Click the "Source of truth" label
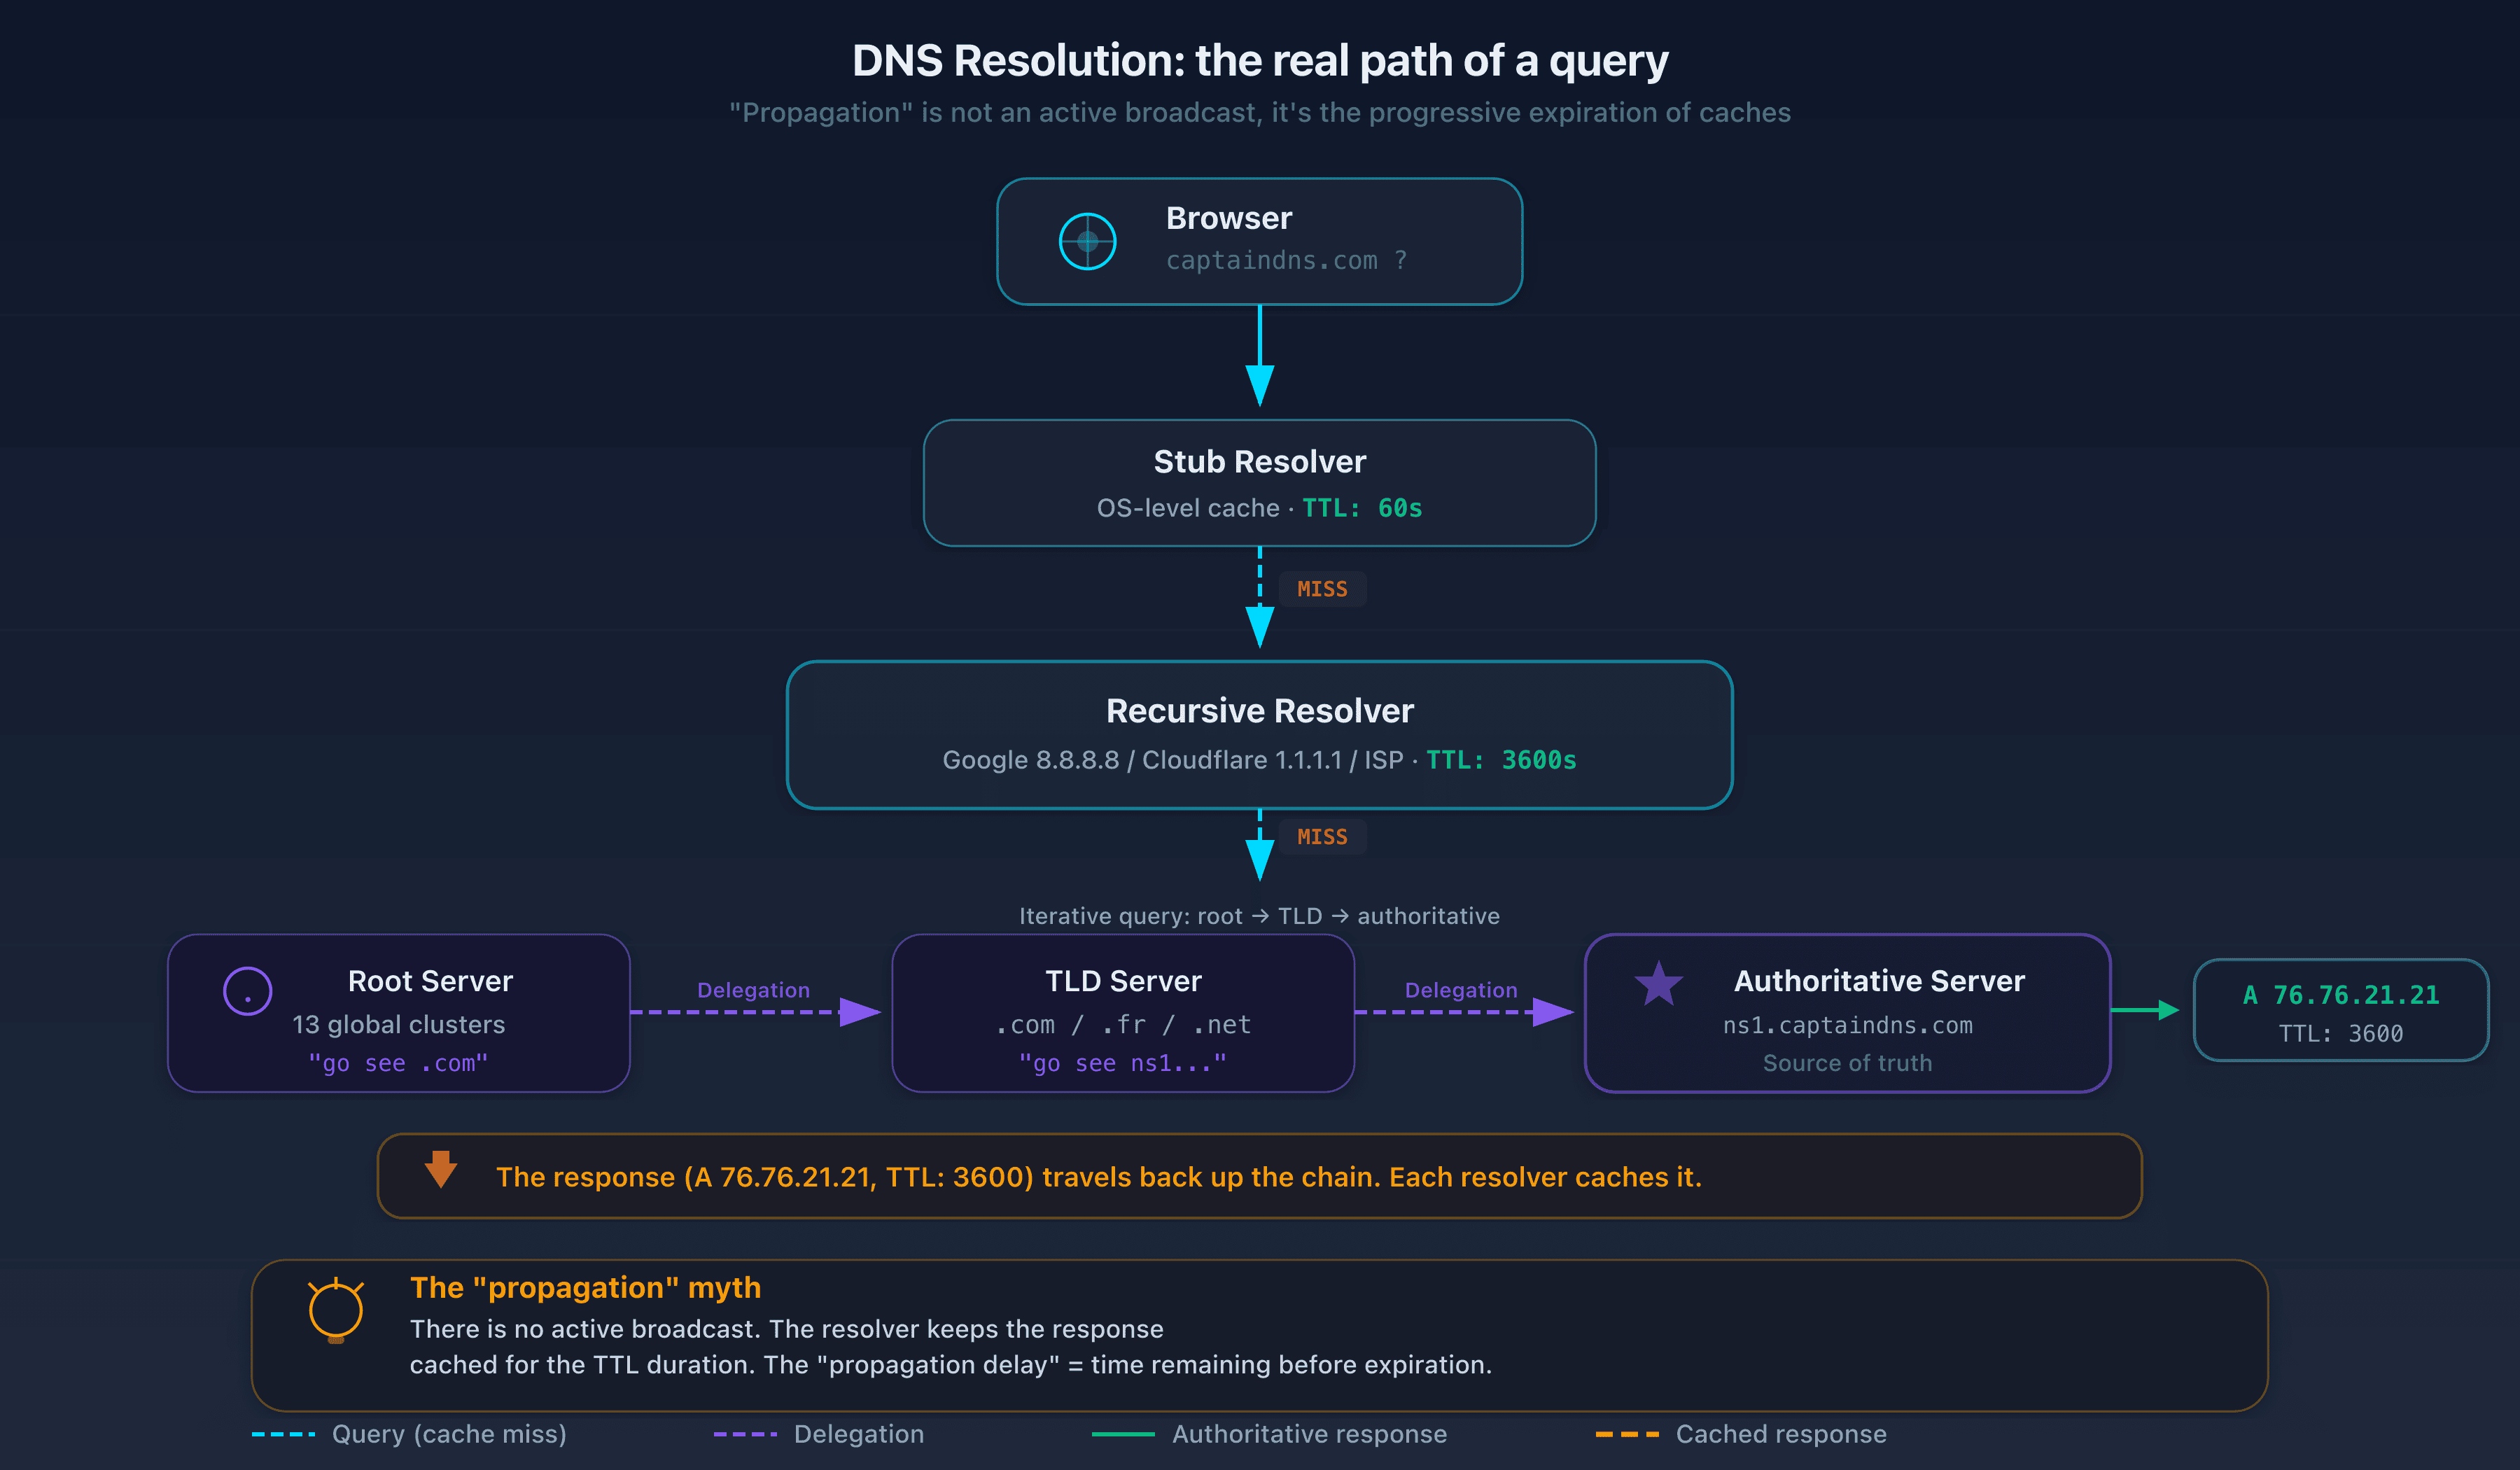Image resolution: width=2520 pixels, height=1470 pixels. click(1847, 1063)
